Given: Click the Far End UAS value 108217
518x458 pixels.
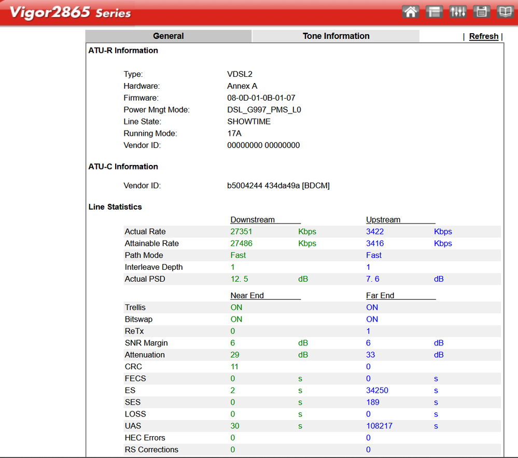Looking at the screenshot, I should pos(380,426).
